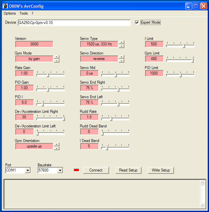209x212 pixels.
Task: Click the AvrConfig app icon in title bar
Action: pos(5,6)
